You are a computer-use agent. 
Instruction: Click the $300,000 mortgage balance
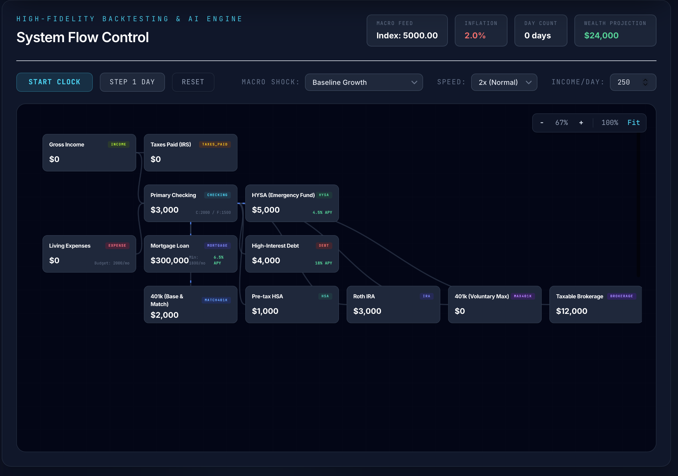coord(169,260)
